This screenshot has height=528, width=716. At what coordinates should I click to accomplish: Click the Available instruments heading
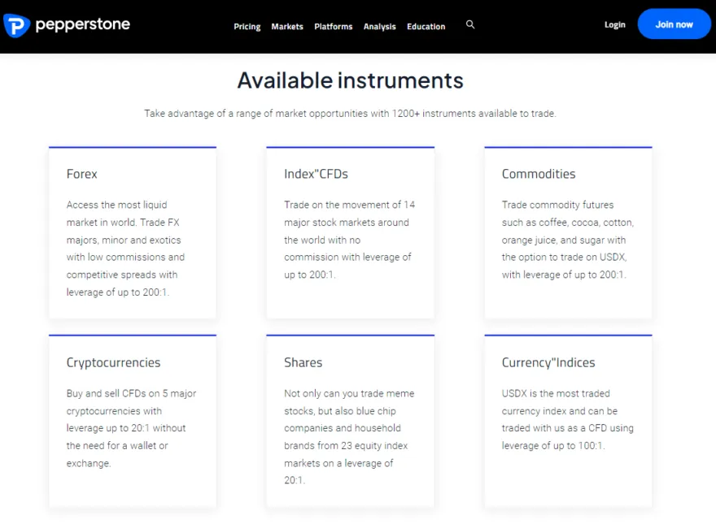[x=350, y=80]
